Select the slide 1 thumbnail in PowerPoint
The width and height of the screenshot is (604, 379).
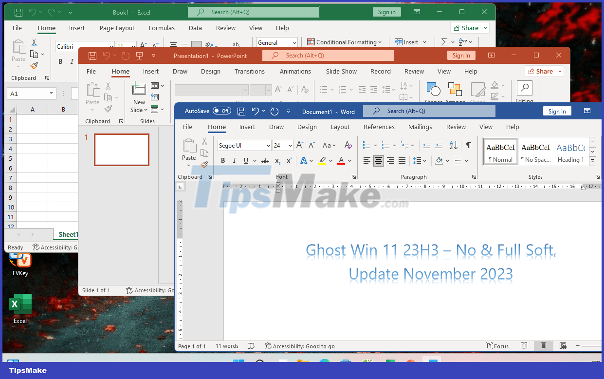(x=121, y=149)
